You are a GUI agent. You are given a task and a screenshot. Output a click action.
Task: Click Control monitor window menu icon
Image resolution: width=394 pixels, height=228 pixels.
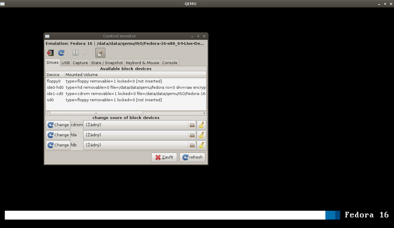click(47, 36)
